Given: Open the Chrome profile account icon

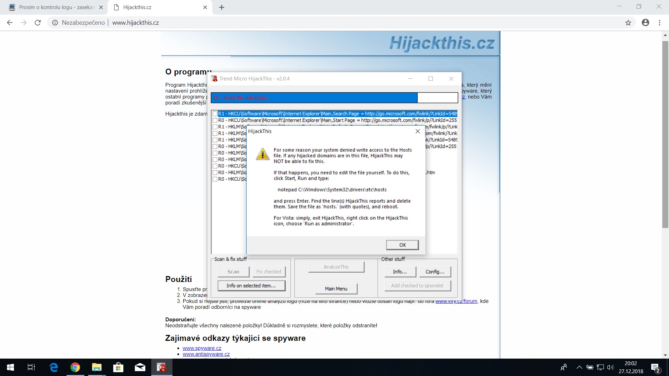Looking at the screenshot, I should tap(645, 23).
